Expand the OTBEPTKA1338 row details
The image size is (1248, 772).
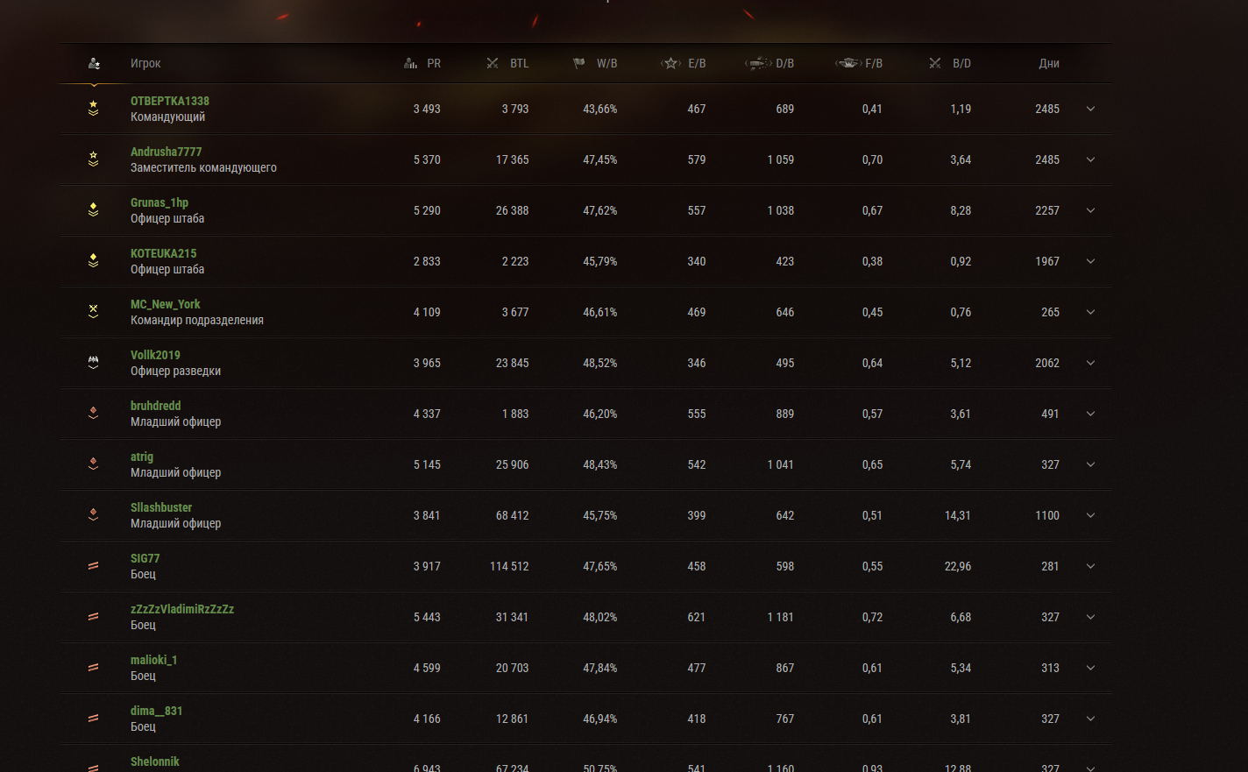click(1091, 109)
